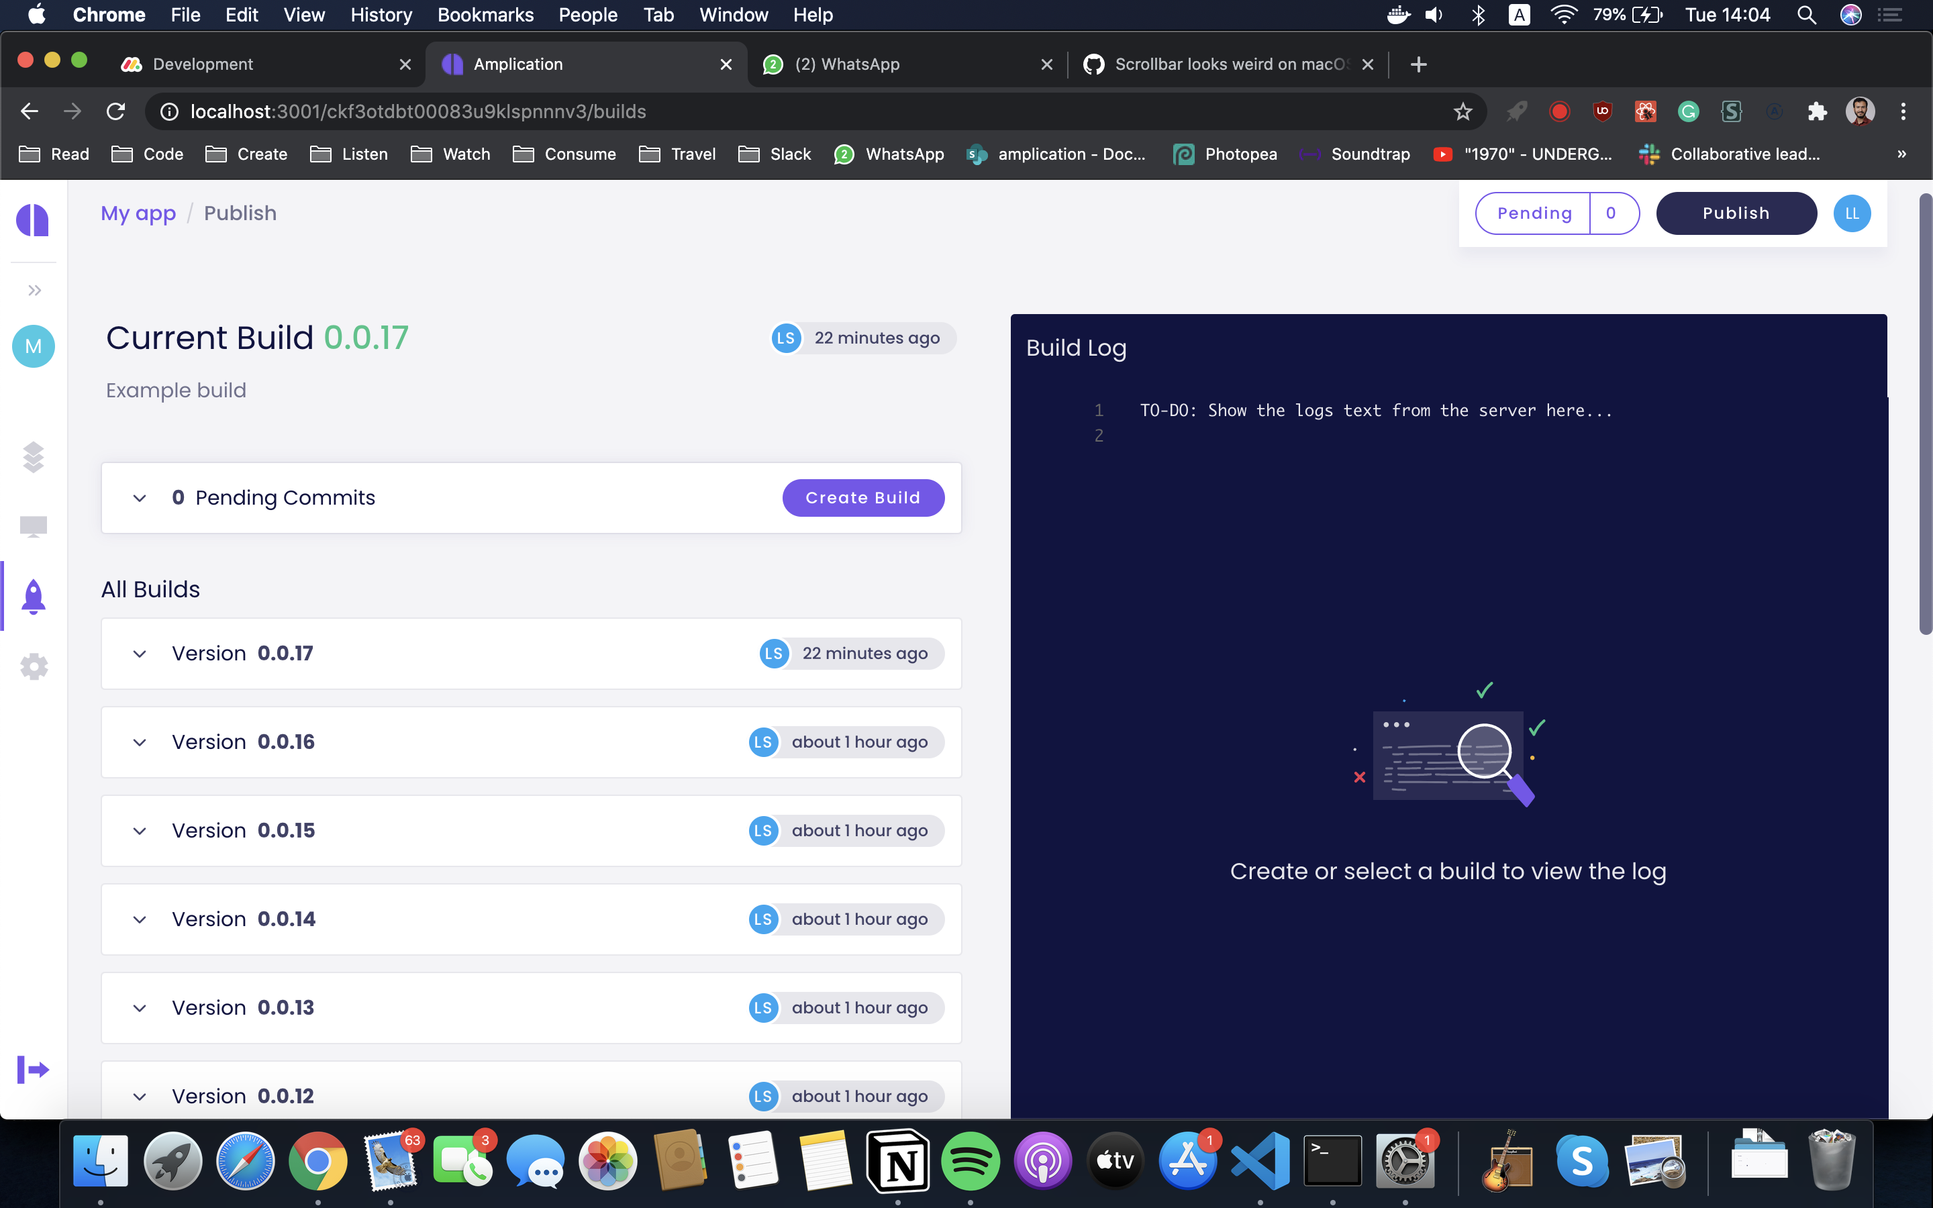
Task: Open the Code bookmarks folder
Action: pyautogui.click(x=148, y=154)
